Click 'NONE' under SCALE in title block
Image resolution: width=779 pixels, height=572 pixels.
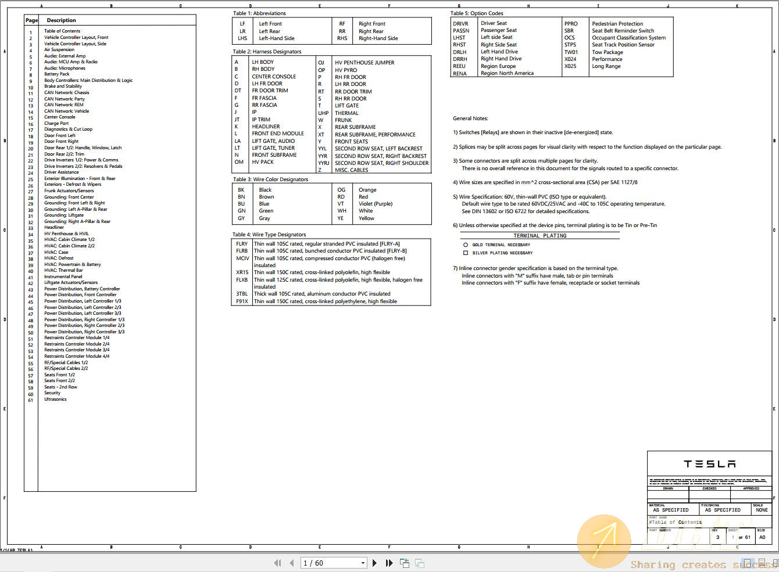(762, 510)
